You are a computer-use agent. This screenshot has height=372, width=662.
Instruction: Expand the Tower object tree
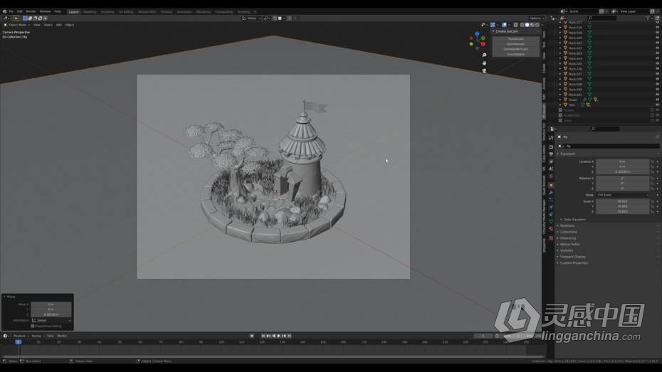[x=560, y=100]
